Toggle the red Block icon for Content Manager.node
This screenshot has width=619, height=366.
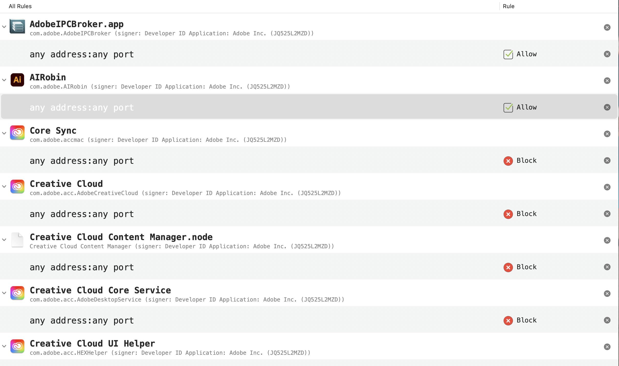(x=508, y=267)
